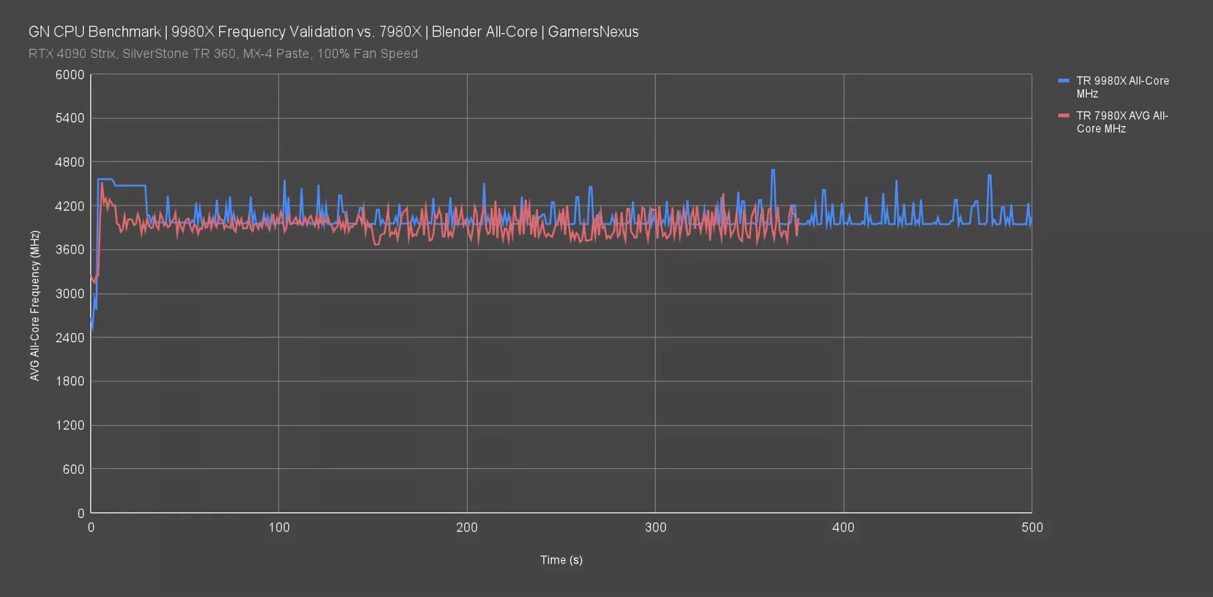Click the 6000 y-axis tick label
The height and width of the screenshot is (597, 1213).
(70, 75)
